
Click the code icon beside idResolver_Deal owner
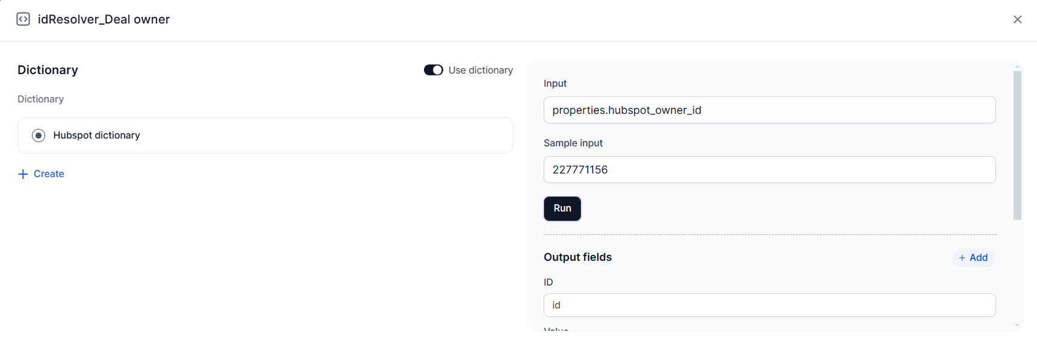pos(22,19)
